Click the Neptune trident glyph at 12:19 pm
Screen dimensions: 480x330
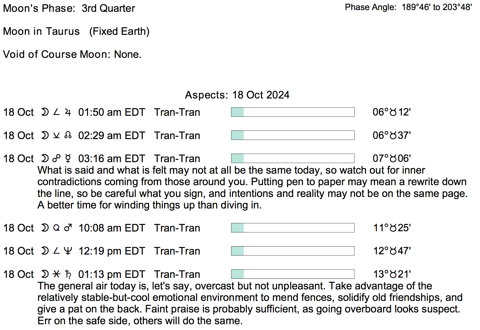click(x=68, y=251)
